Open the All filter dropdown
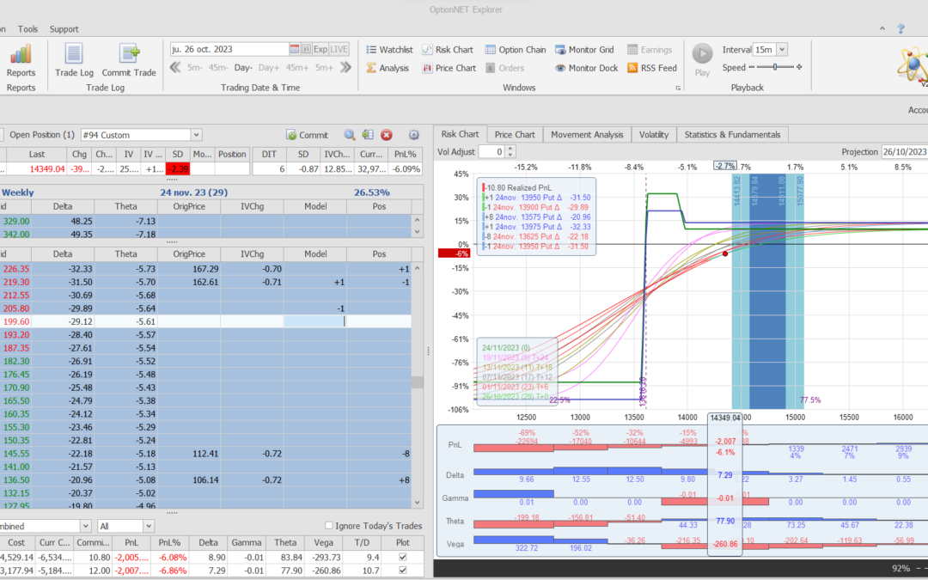The image size is (928, 580). pos(149,526)
